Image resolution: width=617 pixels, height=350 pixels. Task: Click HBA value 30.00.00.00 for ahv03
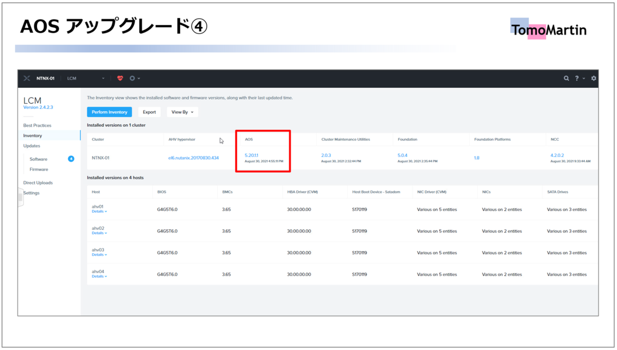pyautogui.click(x=299, y=252)
